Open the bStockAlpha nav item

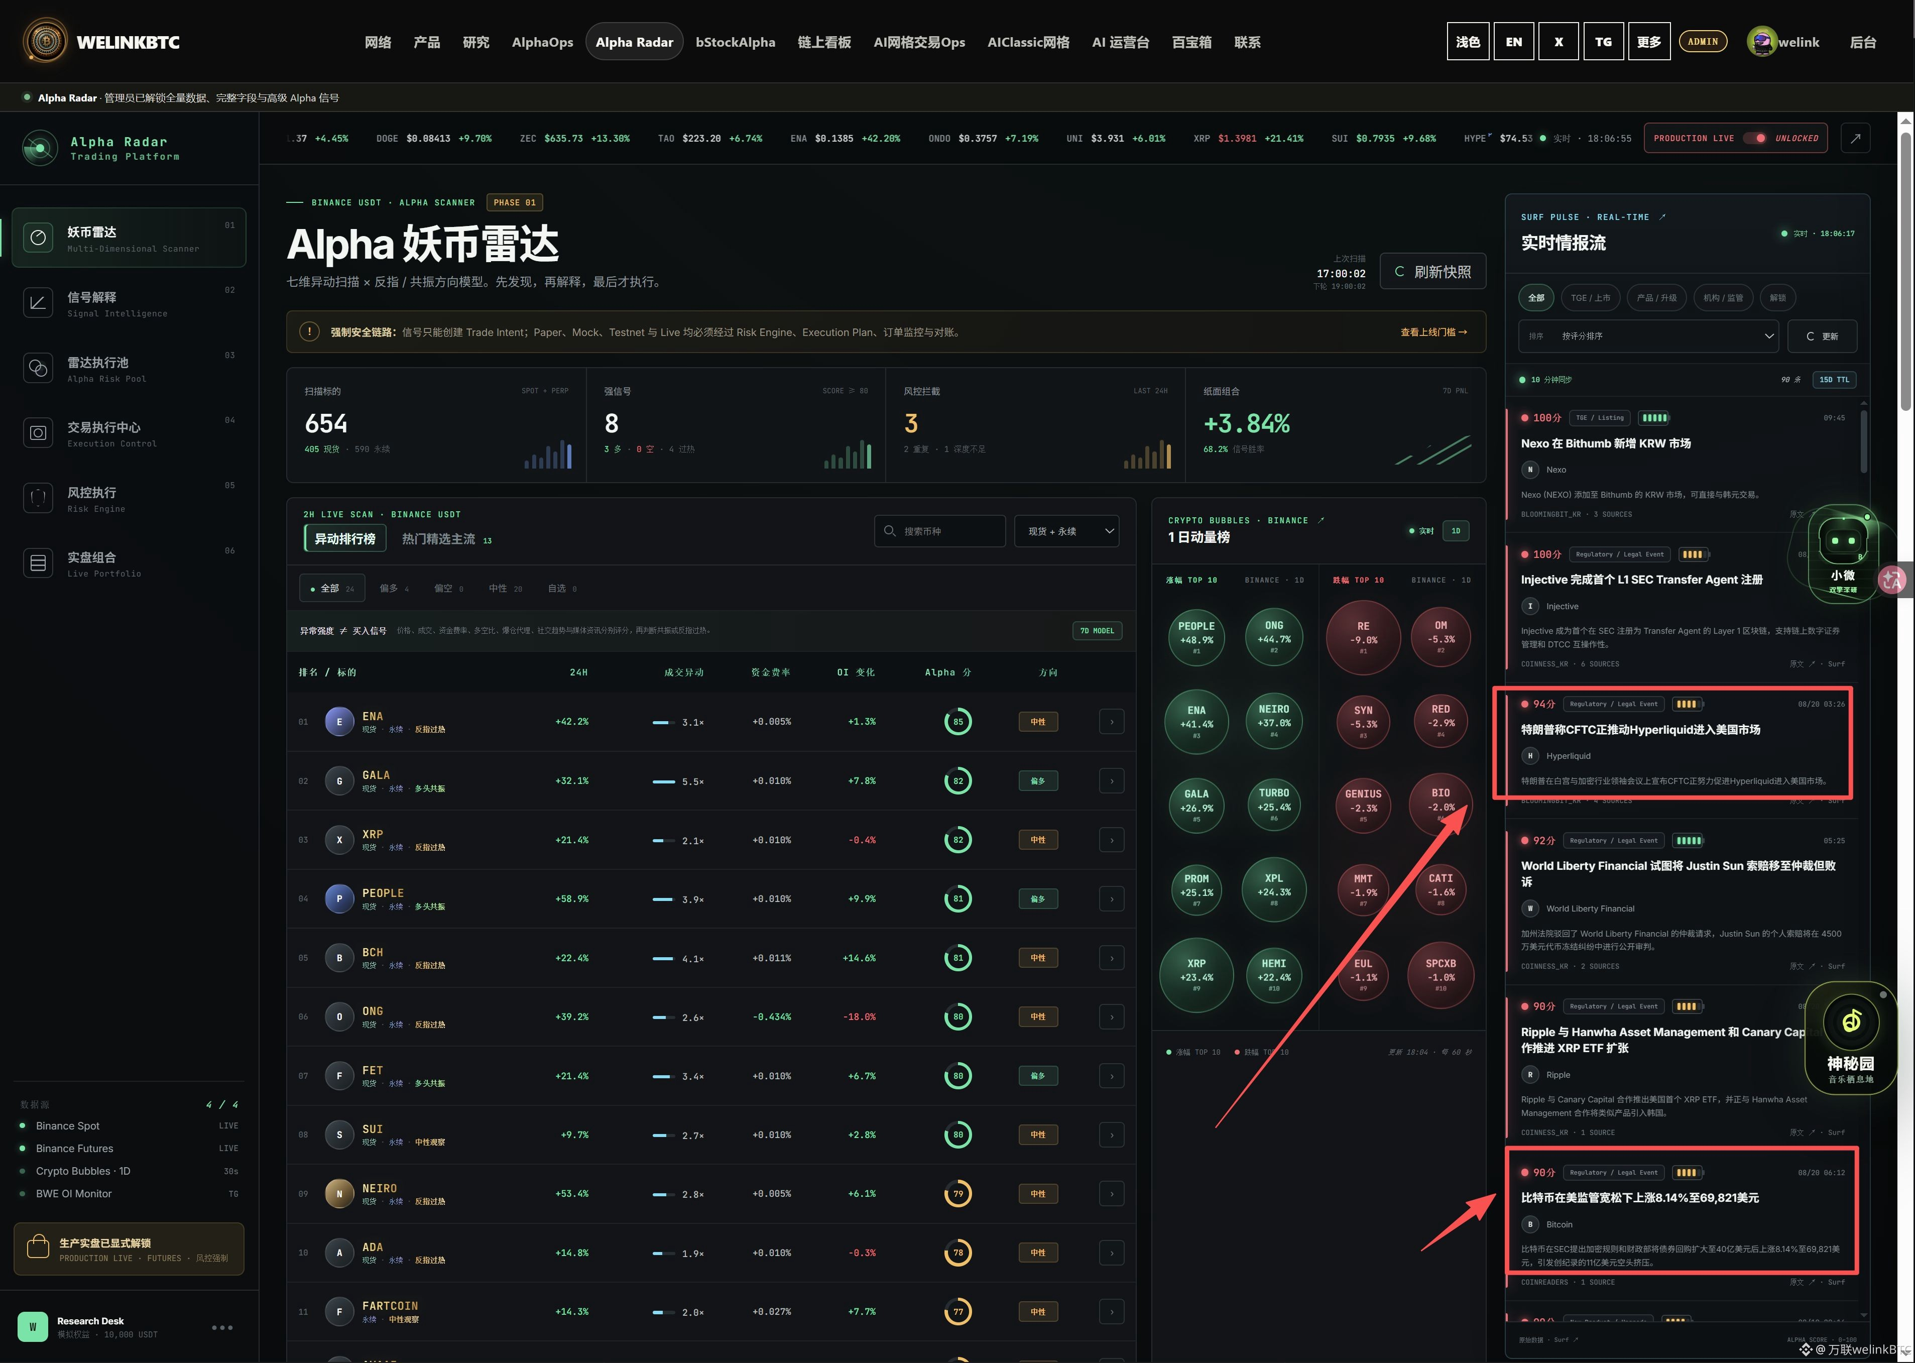[735, 42]
